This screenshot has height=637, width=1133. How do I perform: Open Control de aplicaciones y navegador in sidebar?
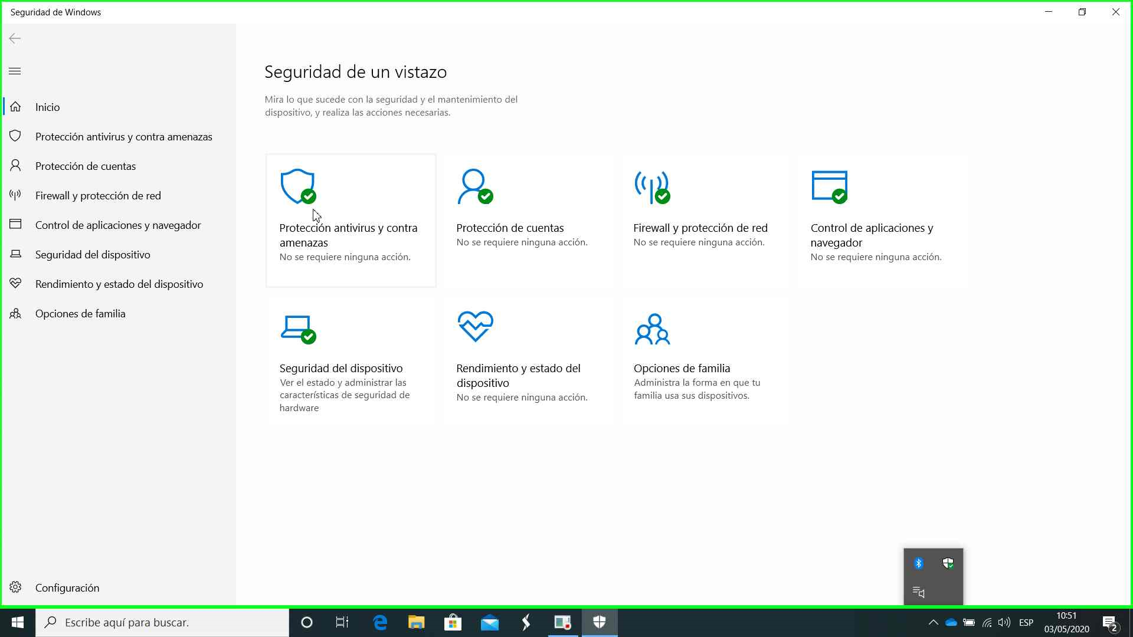(118, 225)
